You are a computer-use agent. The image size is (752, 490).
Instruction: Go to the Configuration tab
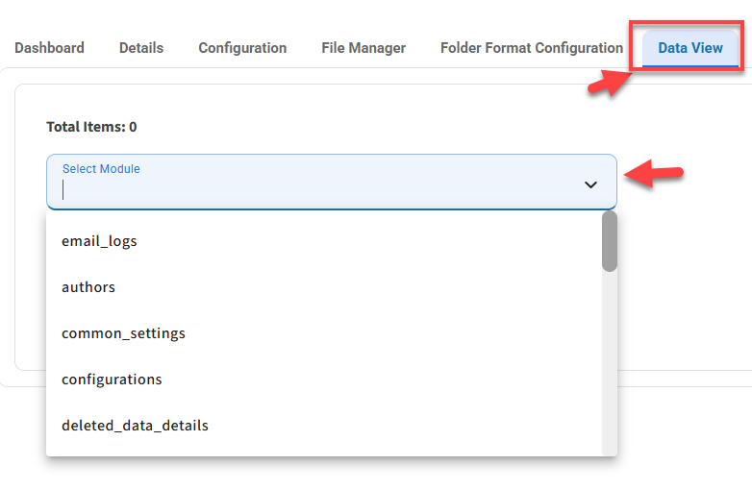[x=242, y=48]
